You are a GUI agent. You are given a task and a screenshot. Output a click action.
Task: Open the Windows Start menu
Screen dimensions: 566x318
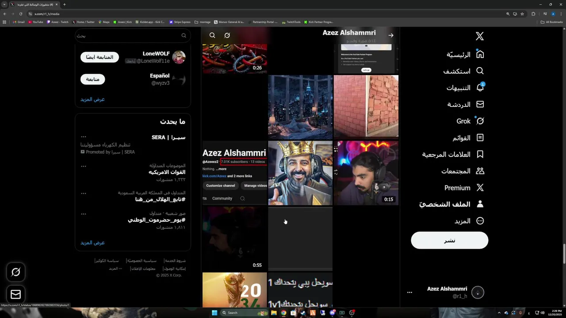[214, 313]
